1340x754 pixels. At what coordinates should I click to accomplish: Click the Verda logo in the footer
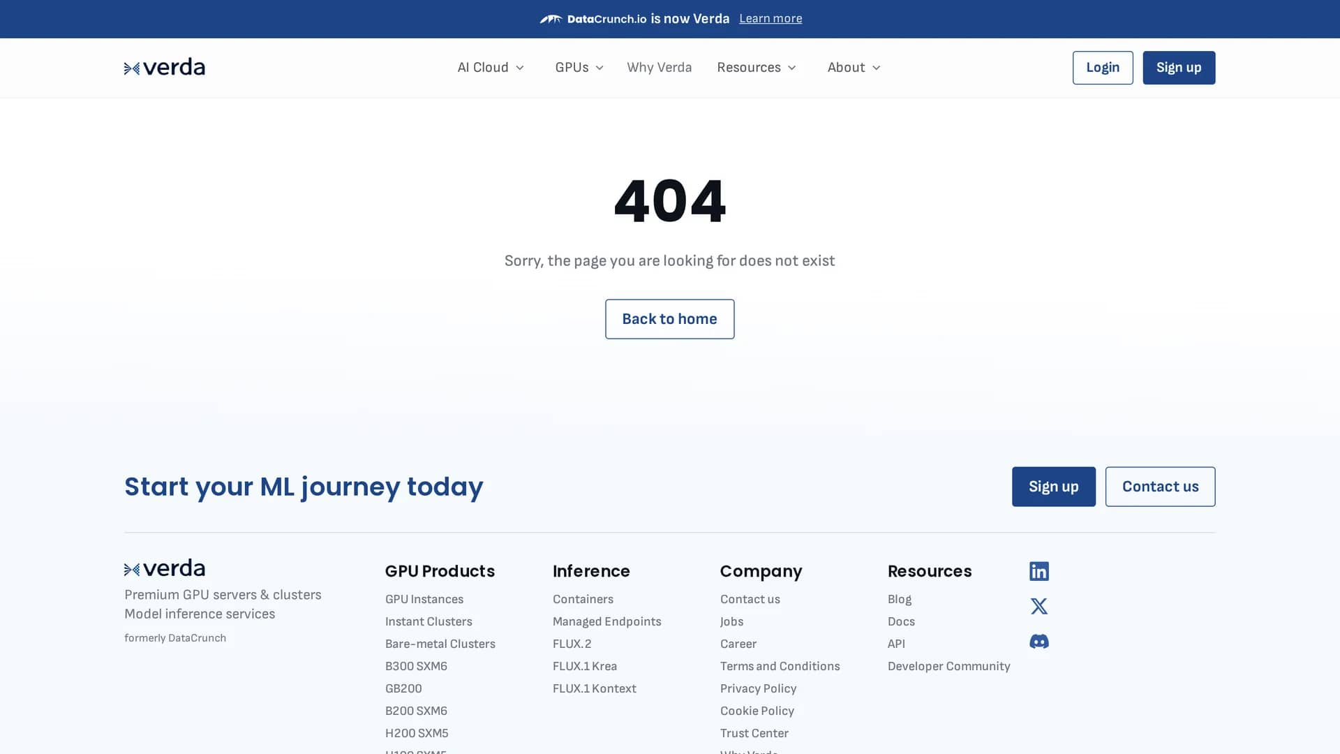(165, 568)
